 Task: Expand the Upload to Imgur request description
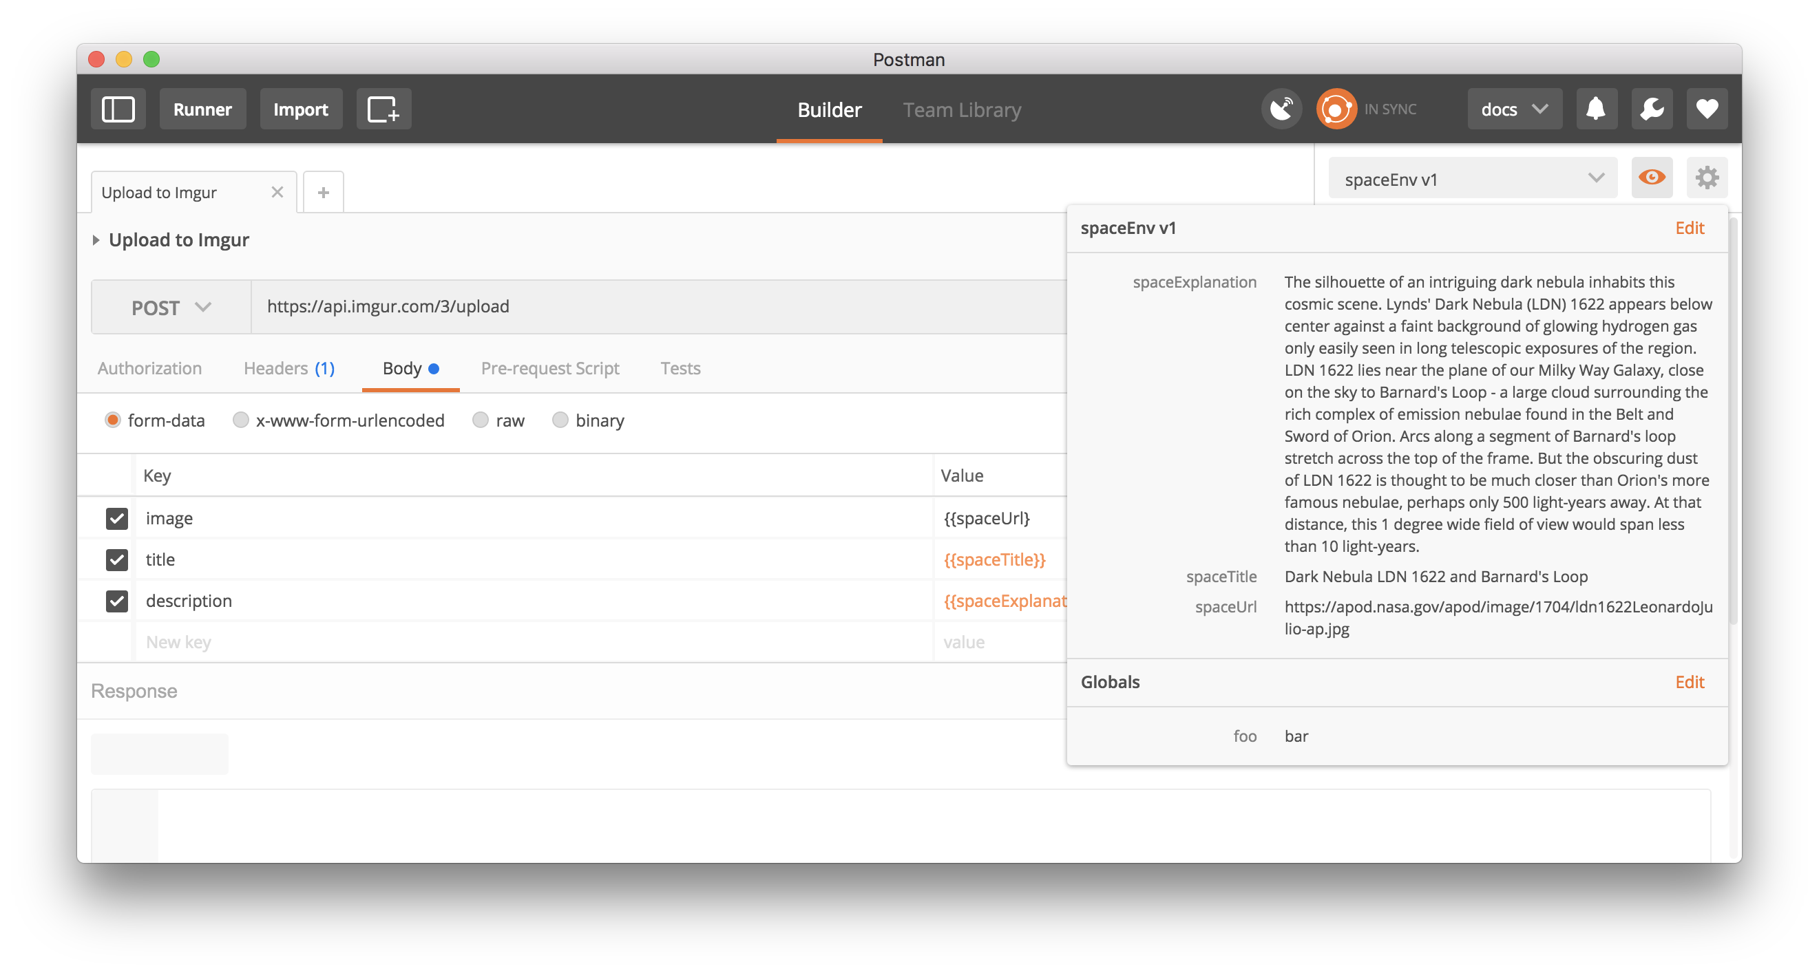(x=96, y=240)
